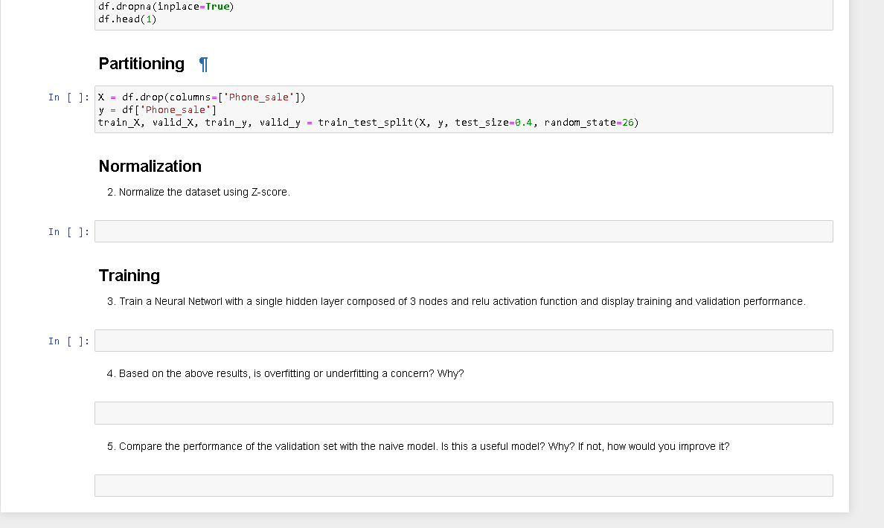The height and width of the screenshot is (528, 884).
Task: Click the train_test_split code line
Action: 368,122
